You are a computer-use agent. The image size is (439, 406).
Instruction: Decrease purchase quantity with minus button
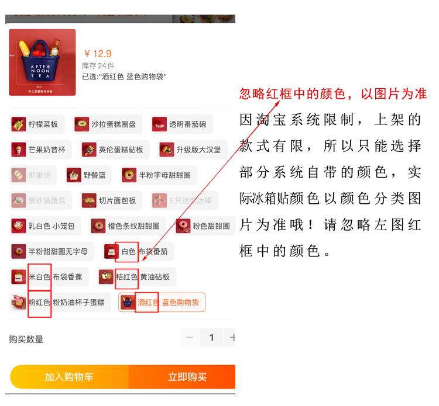tap(190, 338)
